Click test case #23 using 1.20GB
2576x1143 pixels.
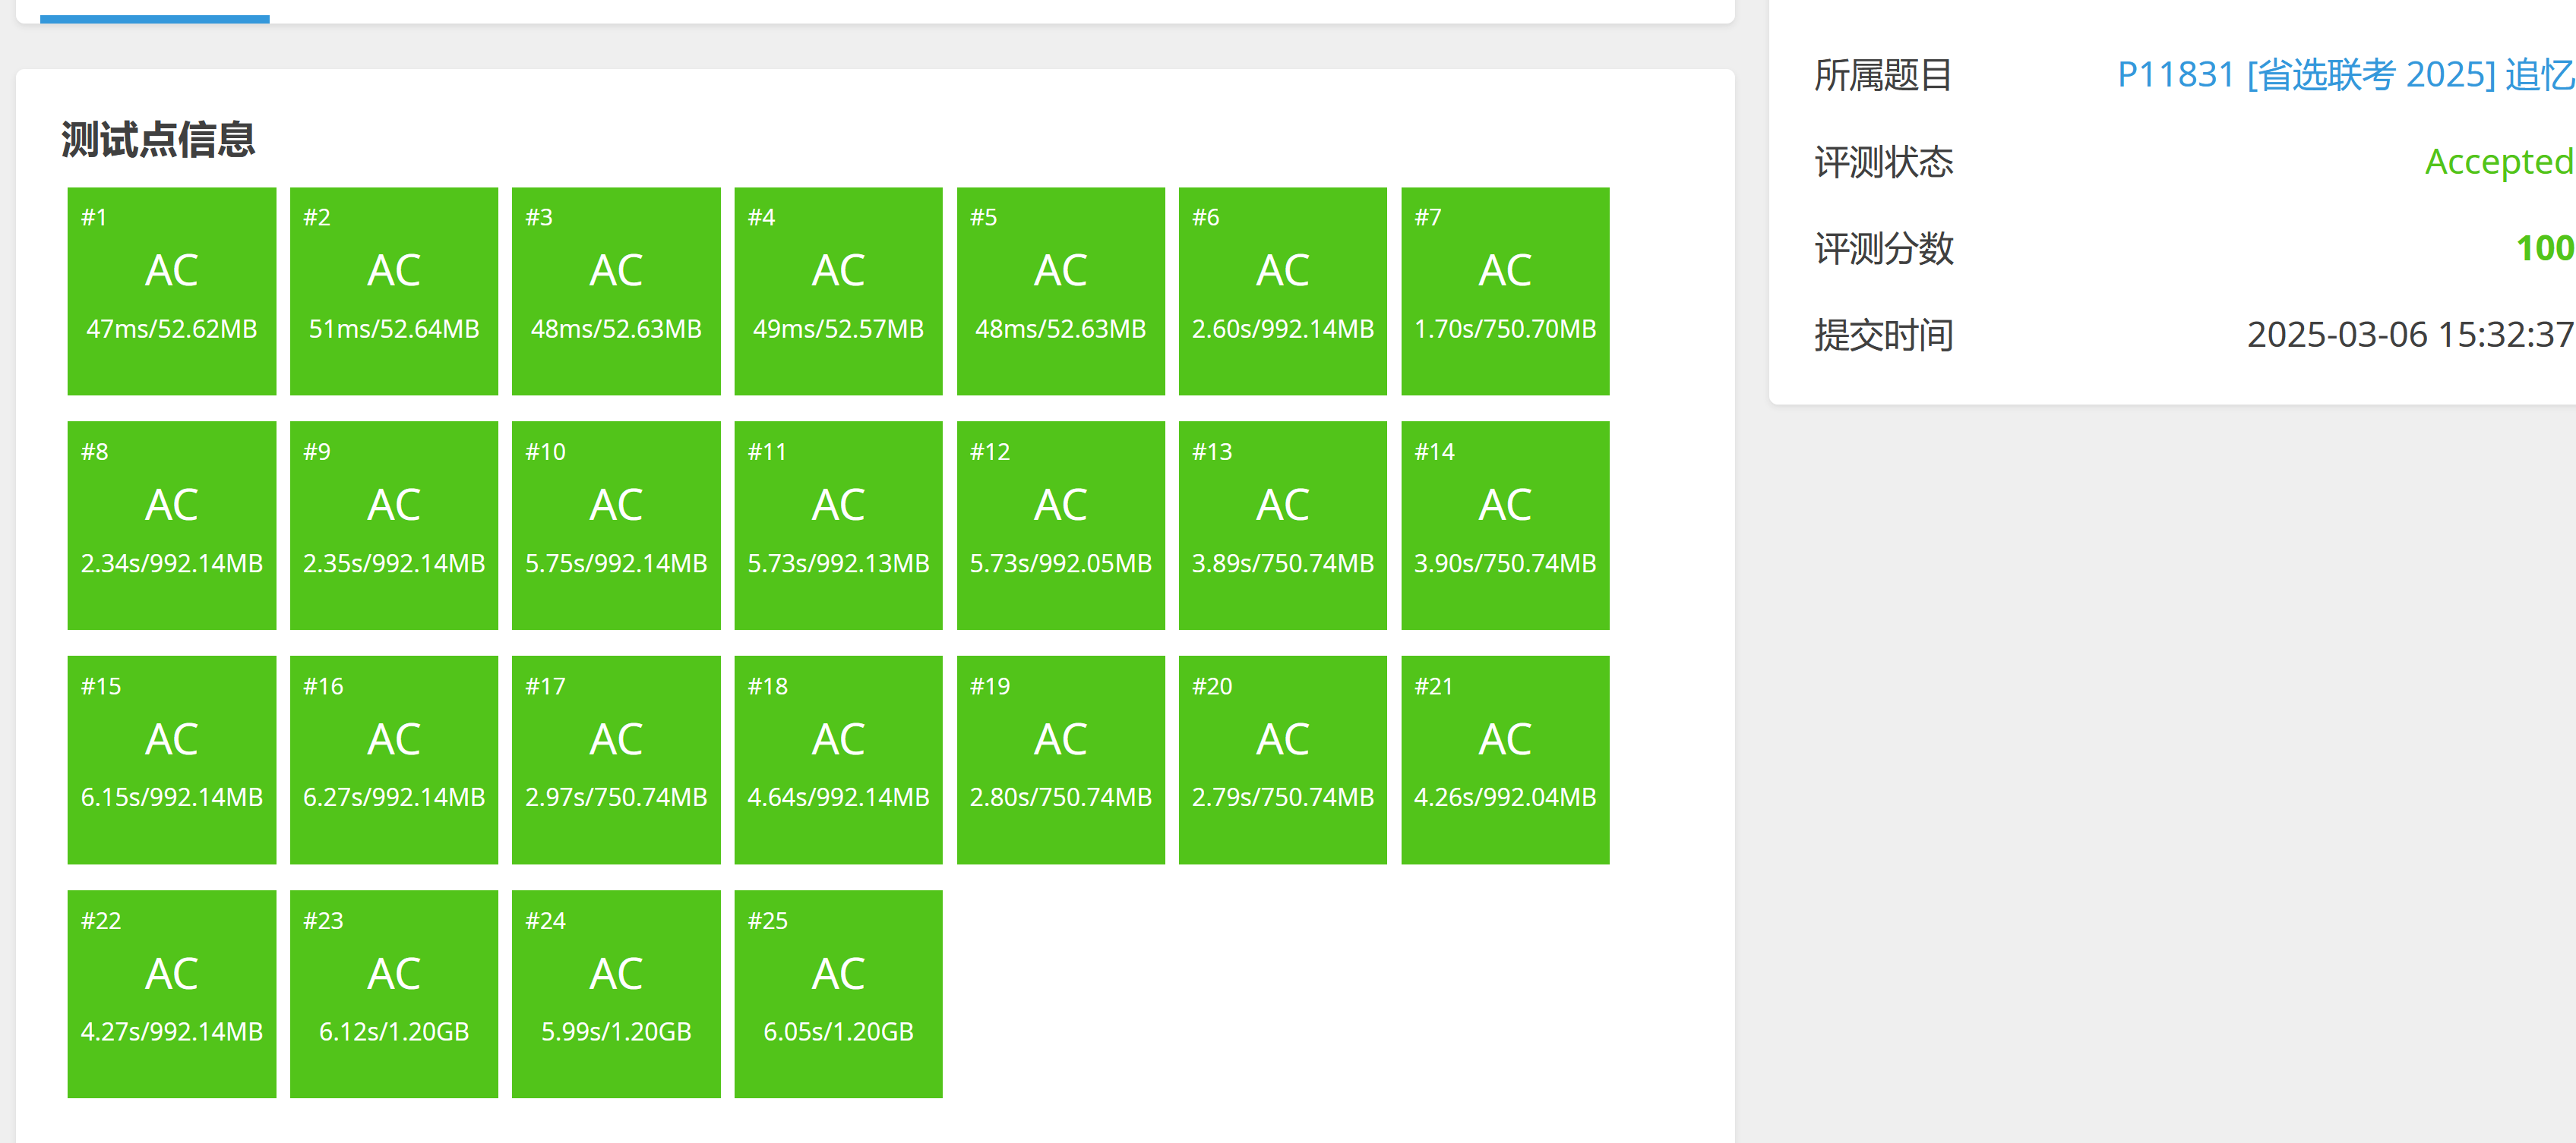pos(393,994)
